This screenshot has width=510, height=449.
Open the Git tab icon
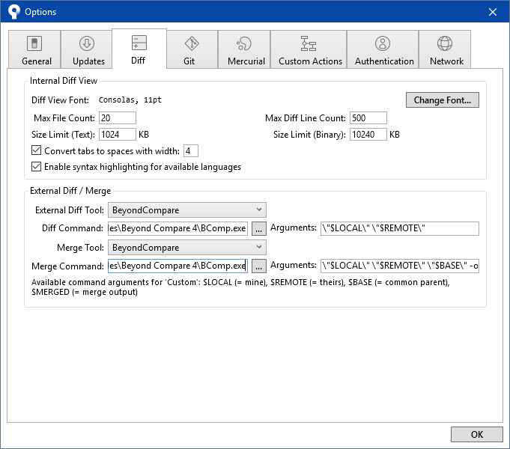tap(192, 43)
